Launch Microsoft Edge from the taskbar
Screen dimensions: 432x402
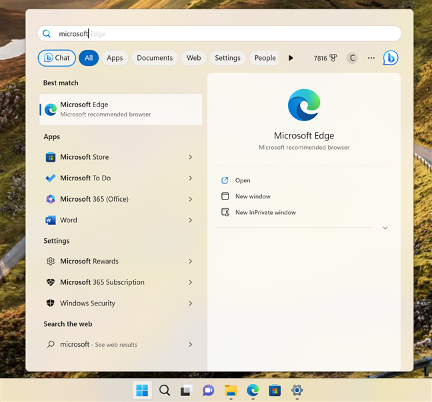253,390
